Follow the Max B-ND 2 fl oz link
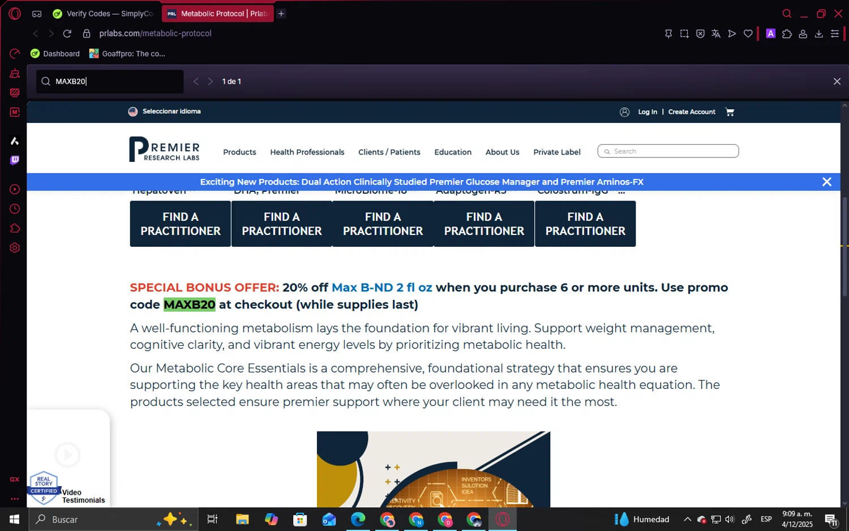 [381, 288]
